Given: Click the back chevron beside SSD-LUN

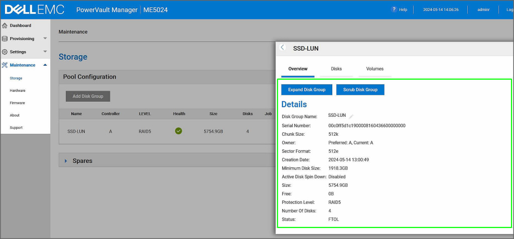Looking at the screenshot, I should click(x=283, y=48).
